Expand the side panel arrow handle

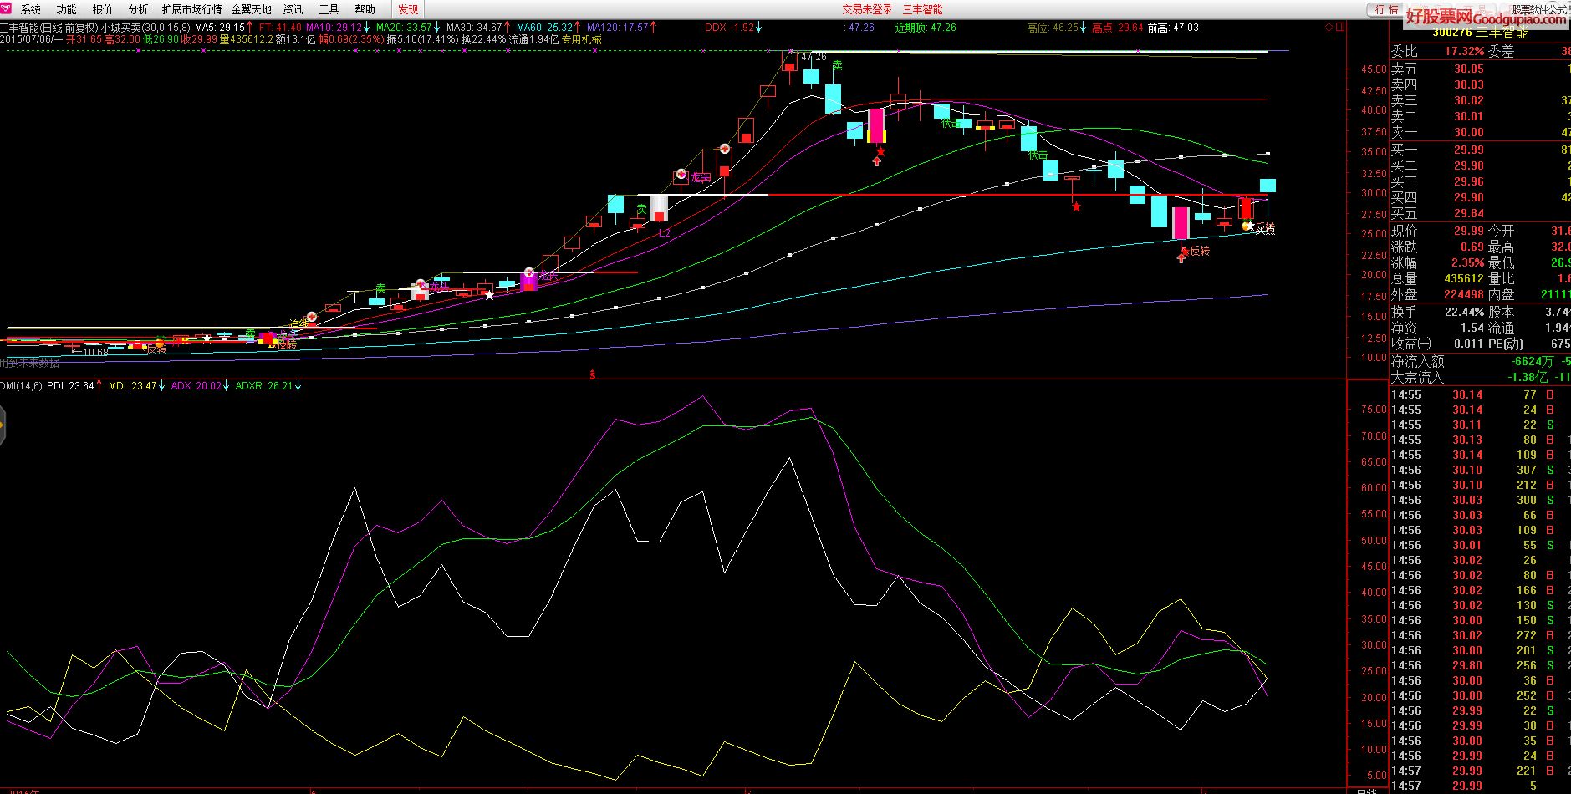click(x=3, y=427)
